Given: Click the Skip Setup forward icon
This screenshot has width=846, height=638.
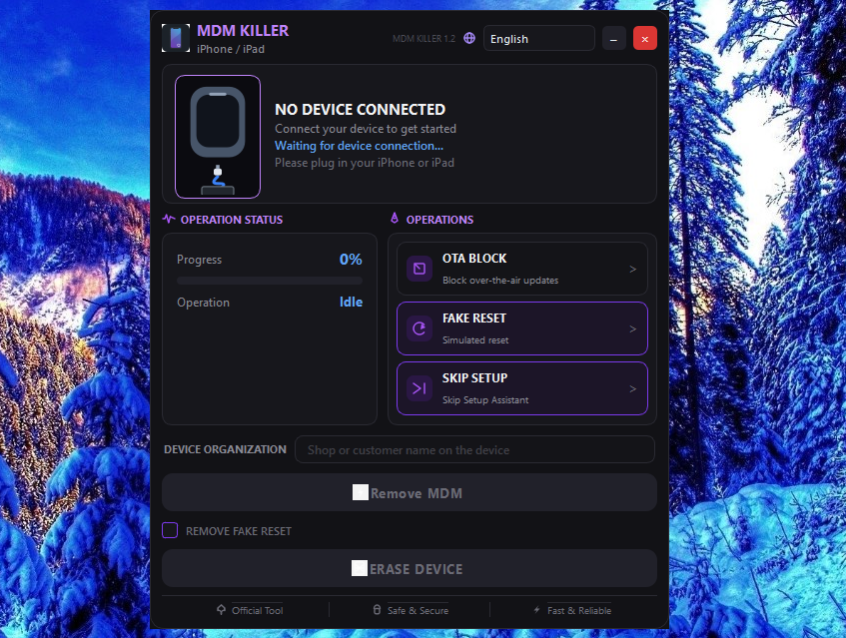Looking at the screenshot, I should click(x=420, y=388).
